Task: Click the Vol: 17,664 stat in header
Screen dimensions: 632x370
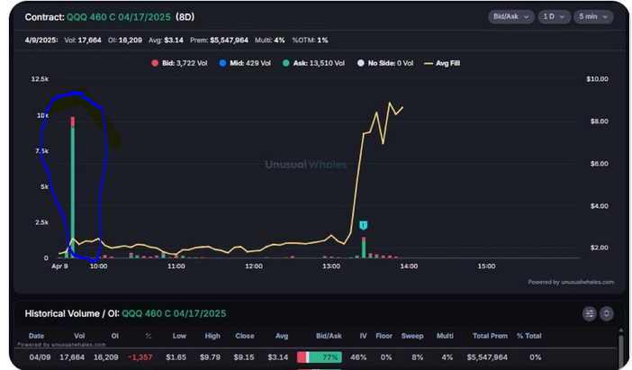Action: pyautogui.click(x=83, y=41)
